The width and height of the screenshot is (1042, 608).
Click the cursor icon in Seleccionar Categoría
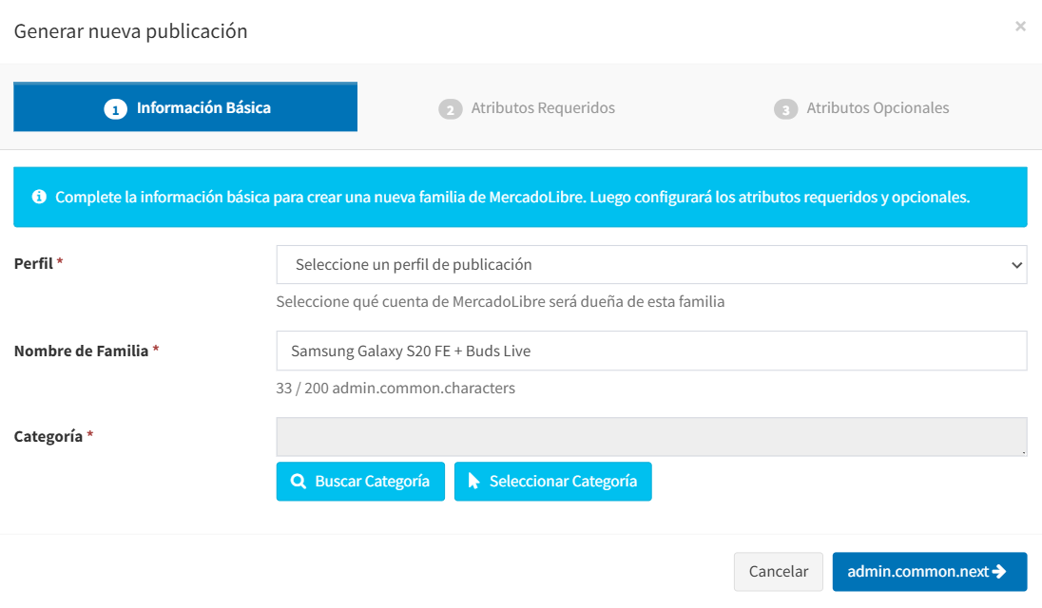tap(474, 482)
